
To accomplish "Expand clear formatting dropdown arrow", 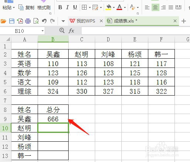I will coord(138,8).
